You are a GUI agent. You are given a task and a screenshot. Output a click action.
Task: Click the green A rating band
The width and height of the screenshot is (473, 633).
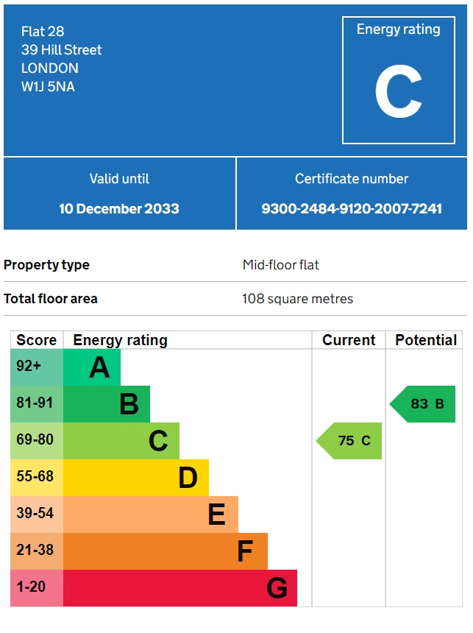pyautogui.click(x=92, y=367)
